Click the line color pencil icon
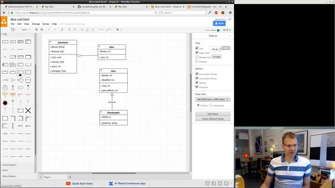 click(x=87, y=30)
